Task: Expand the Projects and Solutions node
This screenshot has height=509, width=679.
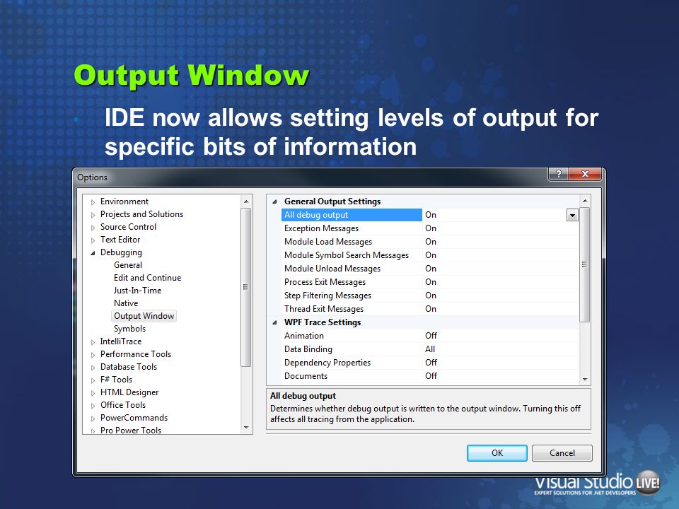Action: pyautogui.click(x=93, y=215)
